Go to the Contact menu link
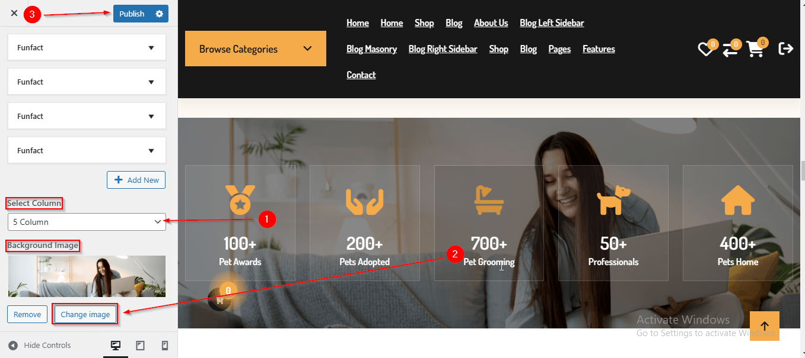Viewport: 805px width, 358px height. (361, 75)
